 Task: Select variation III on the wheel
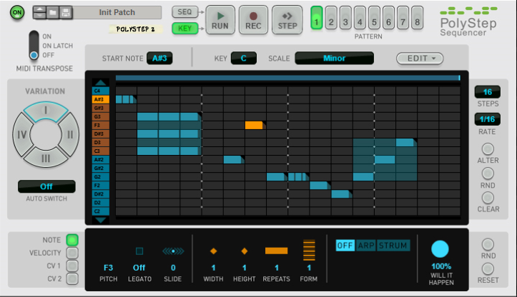tap(44, 157)
